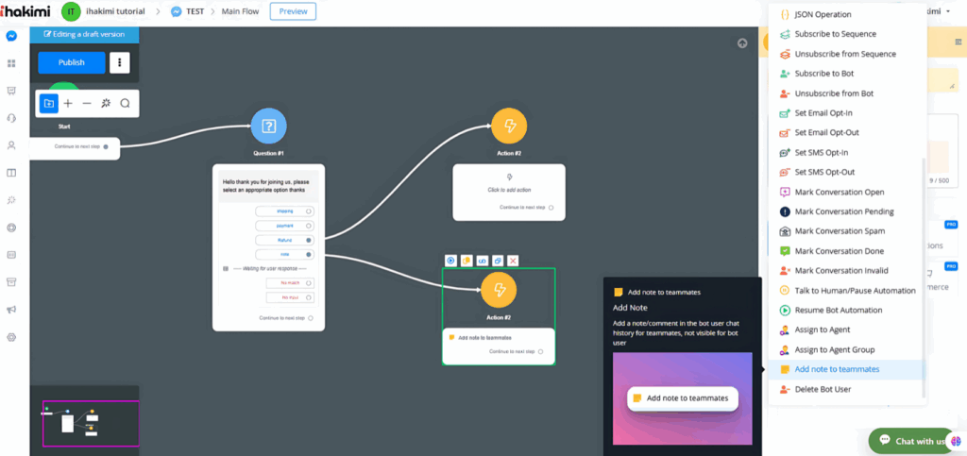The image size is (967, 456).
Task: Click the magic wand auto-arrange icon
Action: (x=106, y=103)
